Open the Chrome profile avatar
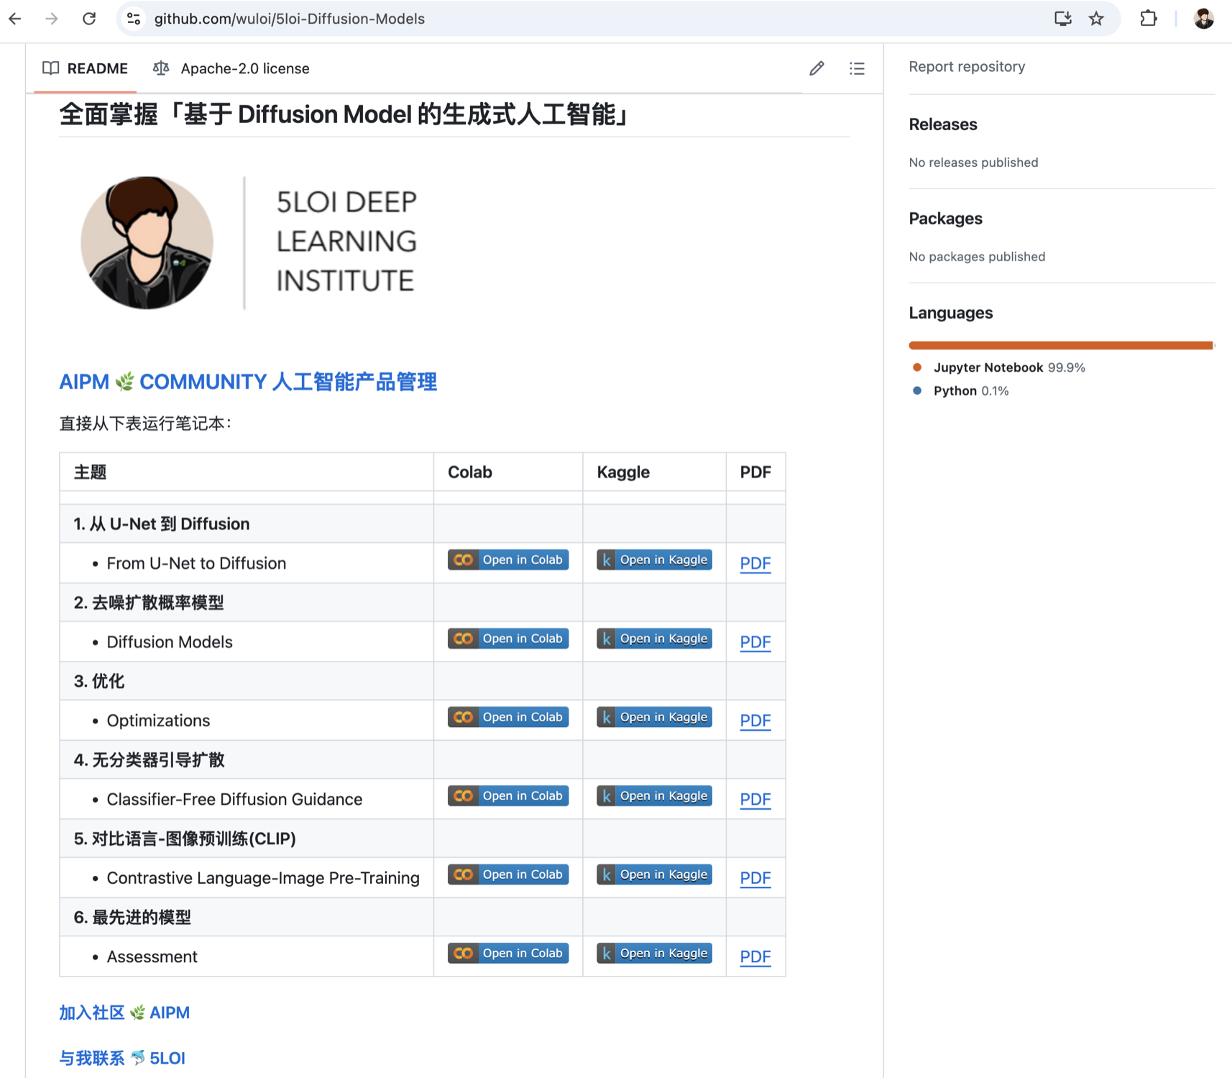The width and height of the screenshot is (1232, 1078). coord(1203,19)
